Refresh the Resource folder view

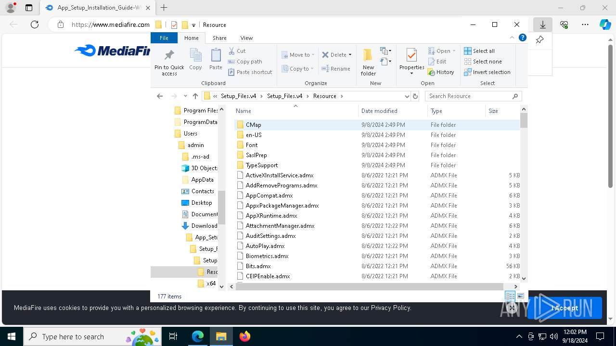click(415, 96)
